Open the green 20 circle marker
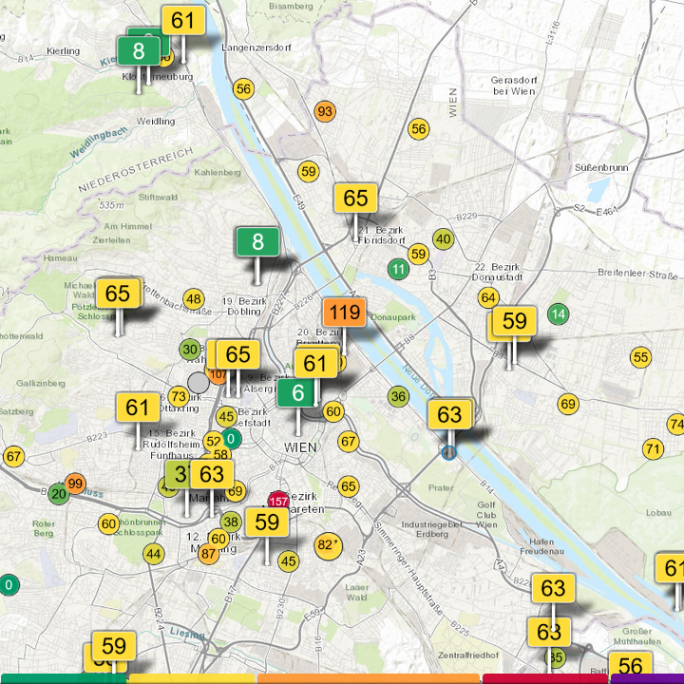 point(59,493)
